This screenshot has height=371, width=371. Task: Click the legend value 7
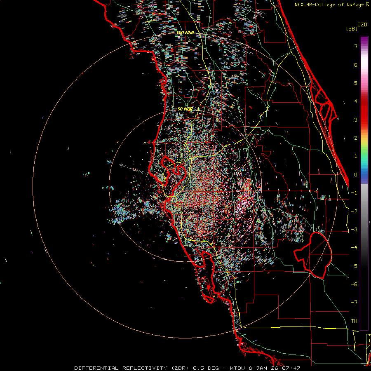(356, 46)
